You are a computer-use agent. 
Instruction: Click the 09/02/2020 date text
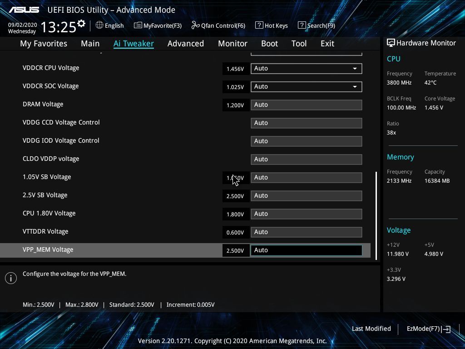23,25
